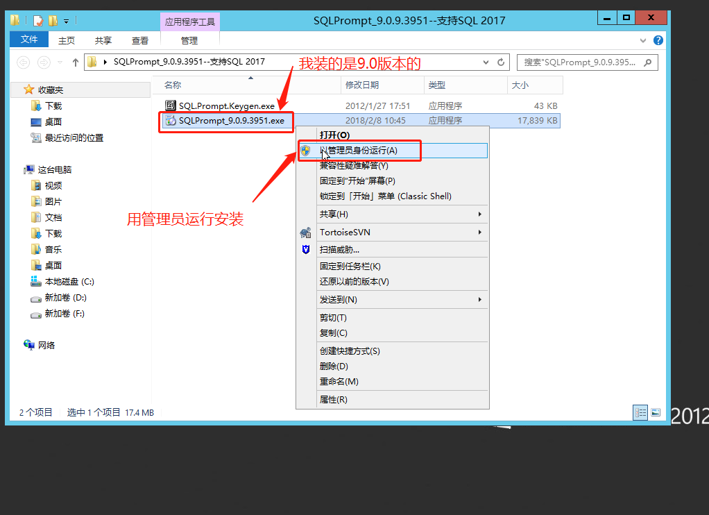
Task: Switch to Large icons view in status bar
Action: click(x=656, y=412)
